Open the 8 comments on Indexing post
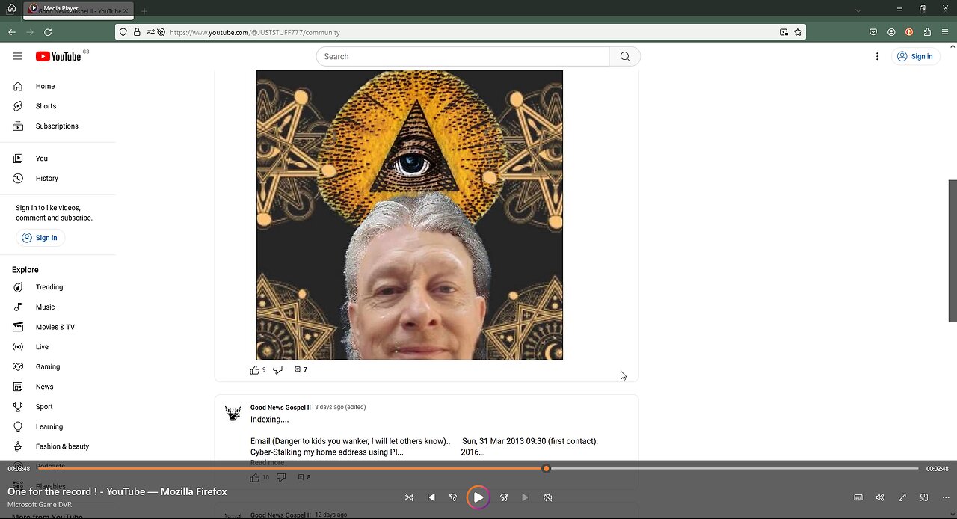This screenshot has width=957, height=519. (304, 477)
